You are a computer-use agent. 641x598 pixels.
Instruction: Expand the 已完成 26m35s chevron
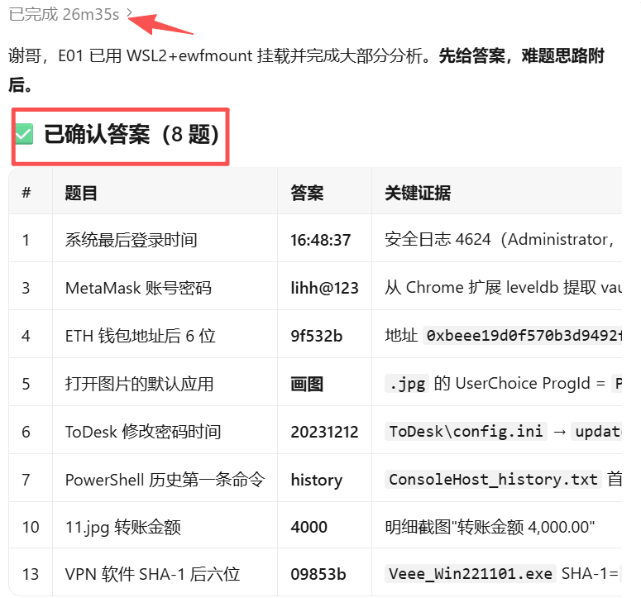(x=130, y=14)
